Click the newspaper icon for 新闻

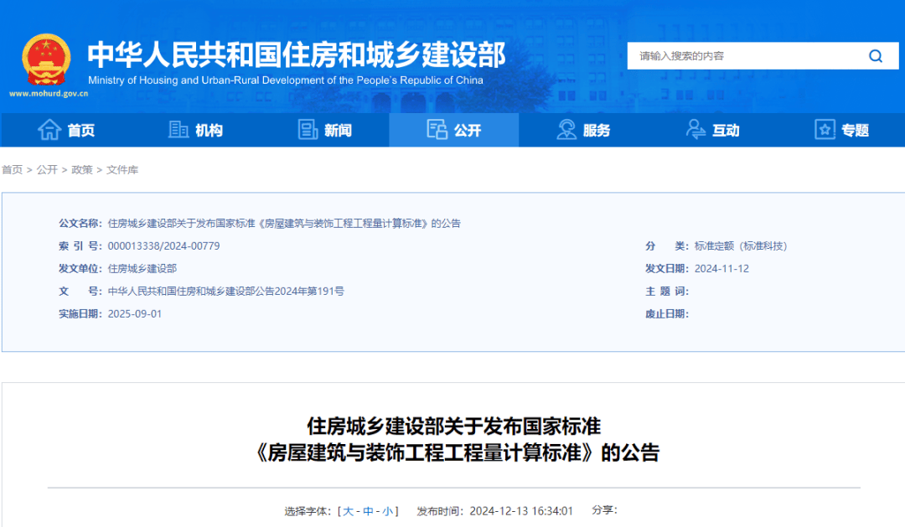pos(308,130)
